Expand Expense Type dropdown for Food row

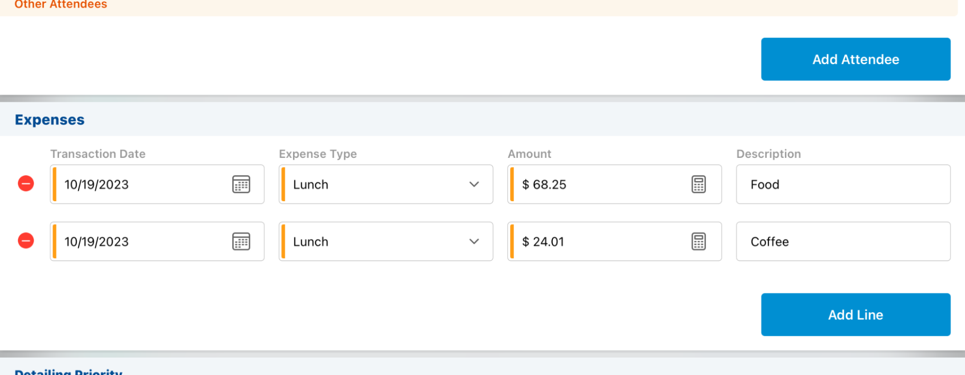tap(474, 184)
